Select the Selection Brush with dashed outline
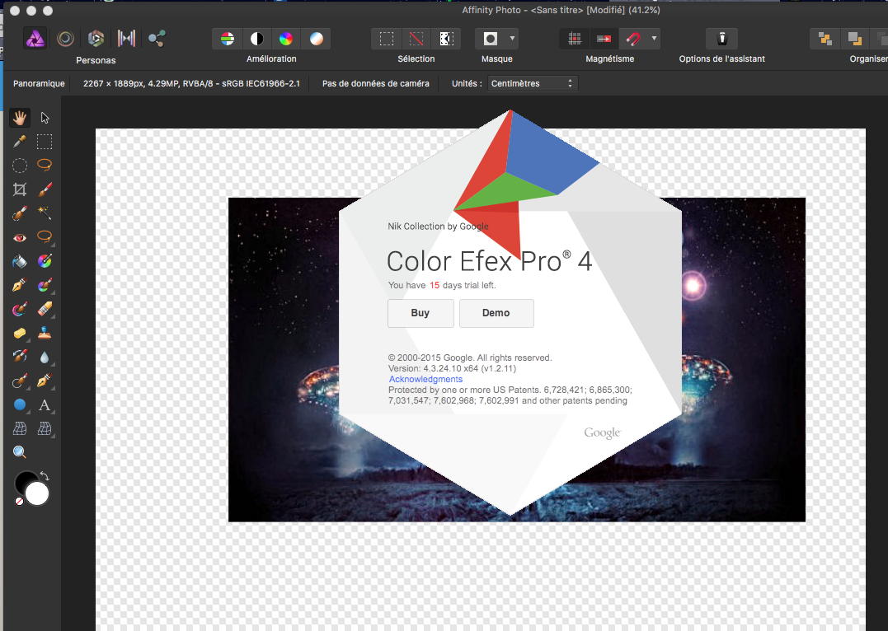Screen dimensions: 888x631 coord(20,213)
